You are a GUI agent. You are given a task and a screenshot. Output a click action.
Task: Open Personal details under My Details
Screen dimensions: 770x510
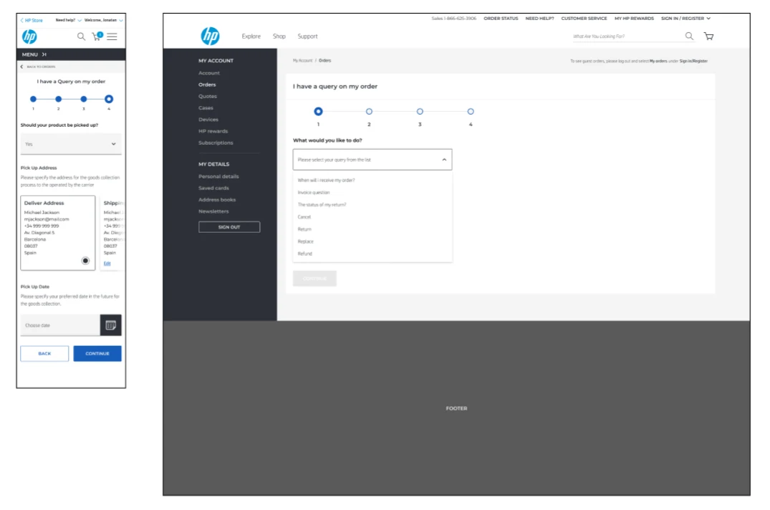click(x=218, y=177)
